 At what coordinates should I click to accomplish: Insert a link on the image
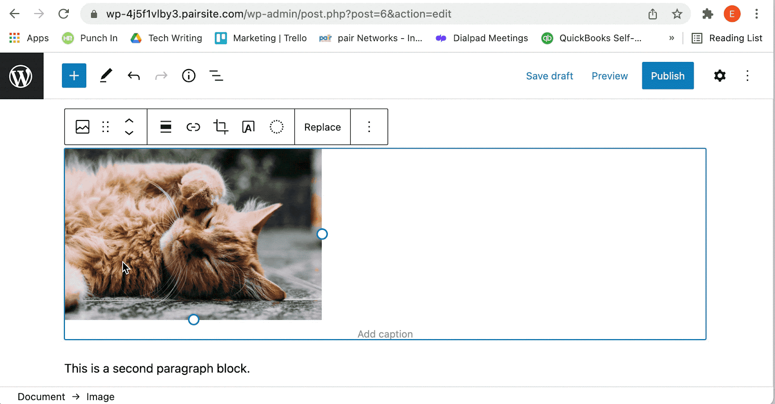(x=193, y=127)
